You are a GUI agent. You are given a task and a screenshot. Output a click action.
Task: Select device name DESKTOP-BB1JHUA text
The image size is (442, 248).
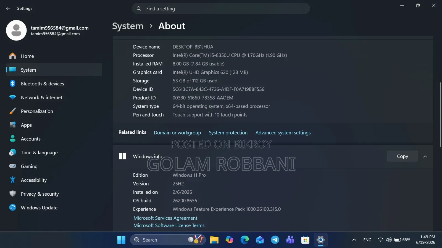[193, 47]
